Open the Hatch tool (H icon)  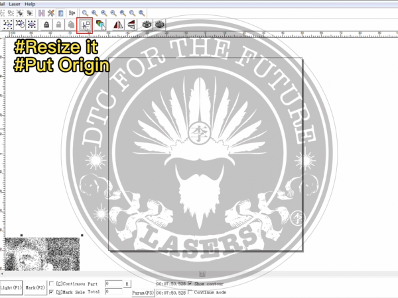(41, 13)
